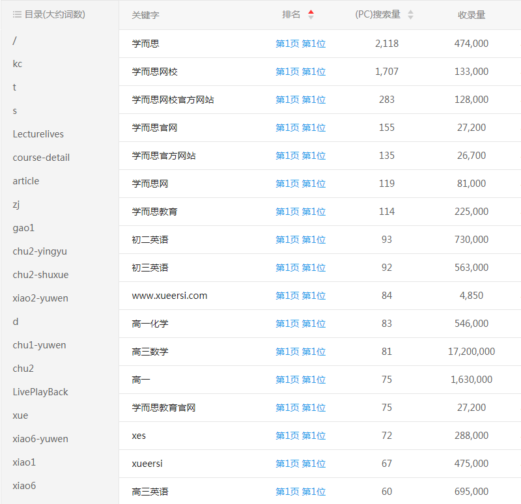Select the xiao6-yuwen directory item

(x=40, y=439)
